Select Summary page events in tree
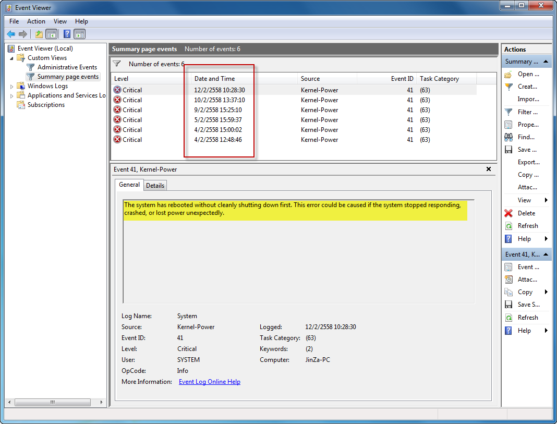Viewport: 557px width, 424px height. (68, 77)
